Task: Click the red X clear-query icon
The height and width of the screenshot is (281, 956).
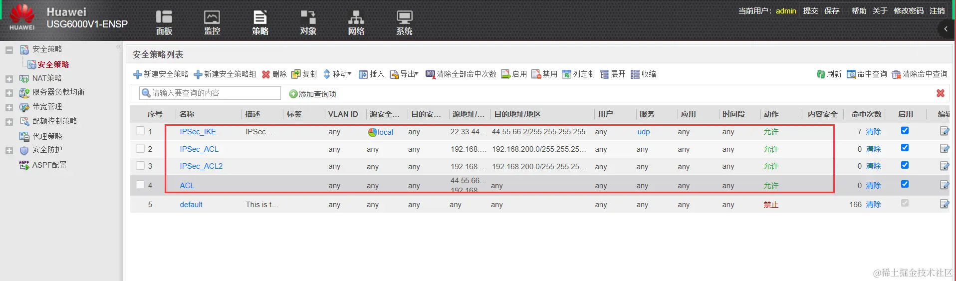Action: pyautogui.click(x=941, y=93)
